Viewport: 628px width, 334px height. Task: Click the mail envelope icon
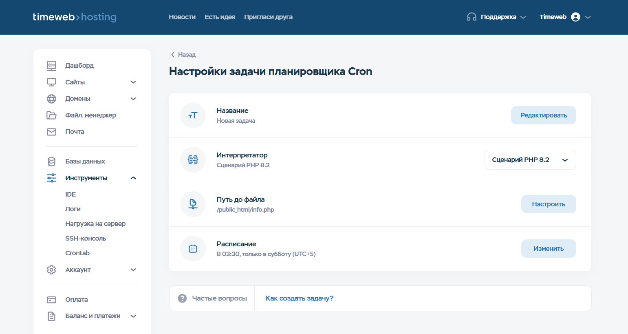[x=51, y=132]
